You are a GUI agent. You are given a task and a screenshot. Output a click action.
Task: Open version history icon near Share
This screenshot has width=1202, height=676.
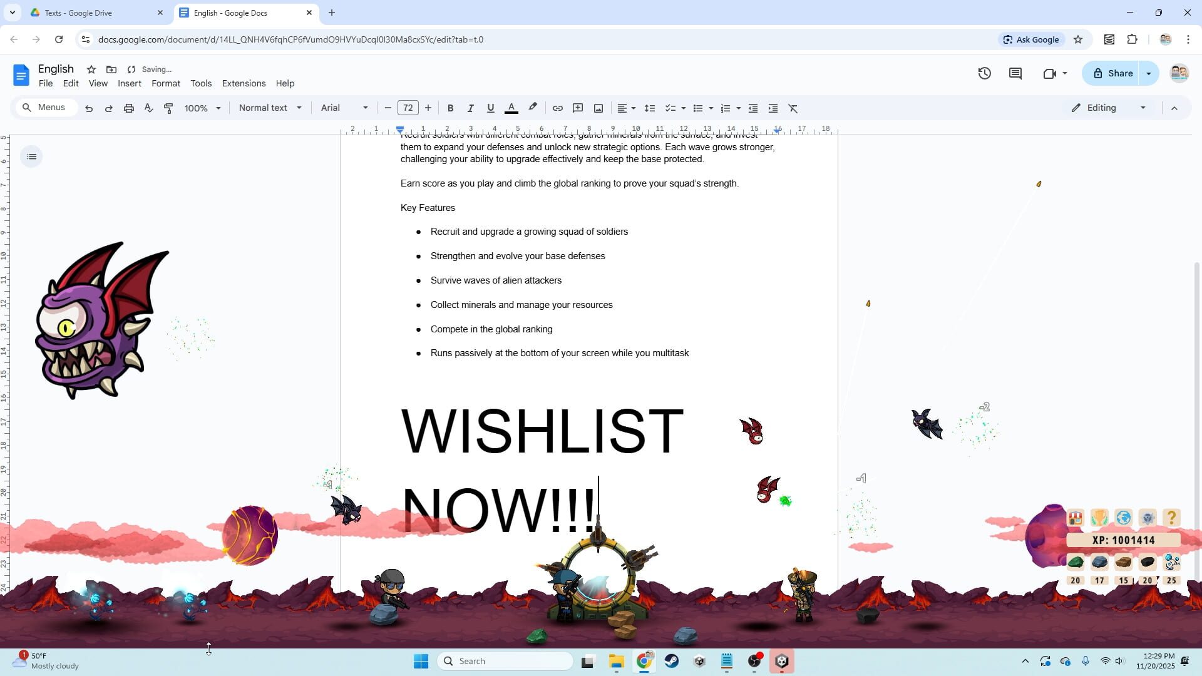(984, 73)
